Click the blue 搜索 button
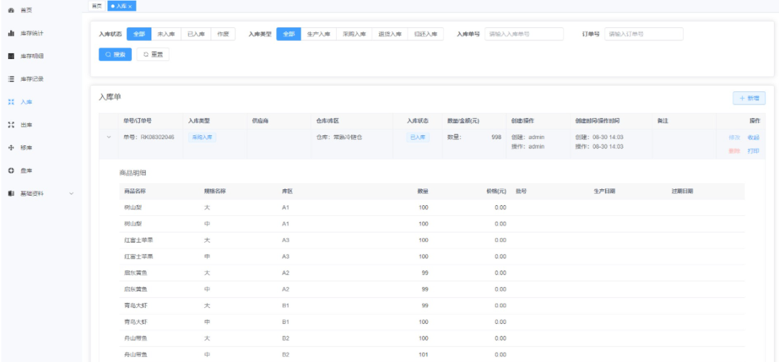Screen dimensions: 779x362 (115, 55)
